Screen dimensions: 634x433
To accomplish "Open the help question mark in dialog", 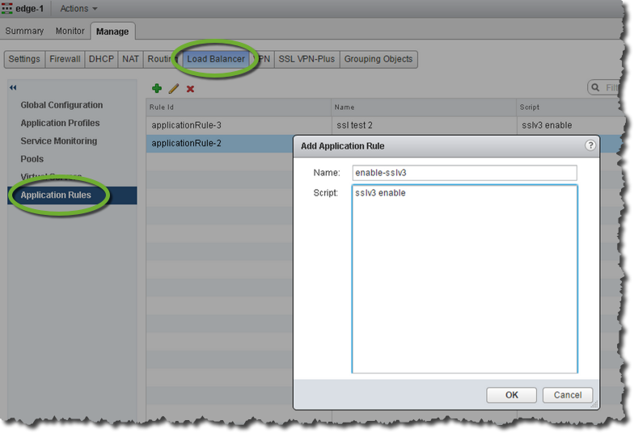I will coord(590,145).
